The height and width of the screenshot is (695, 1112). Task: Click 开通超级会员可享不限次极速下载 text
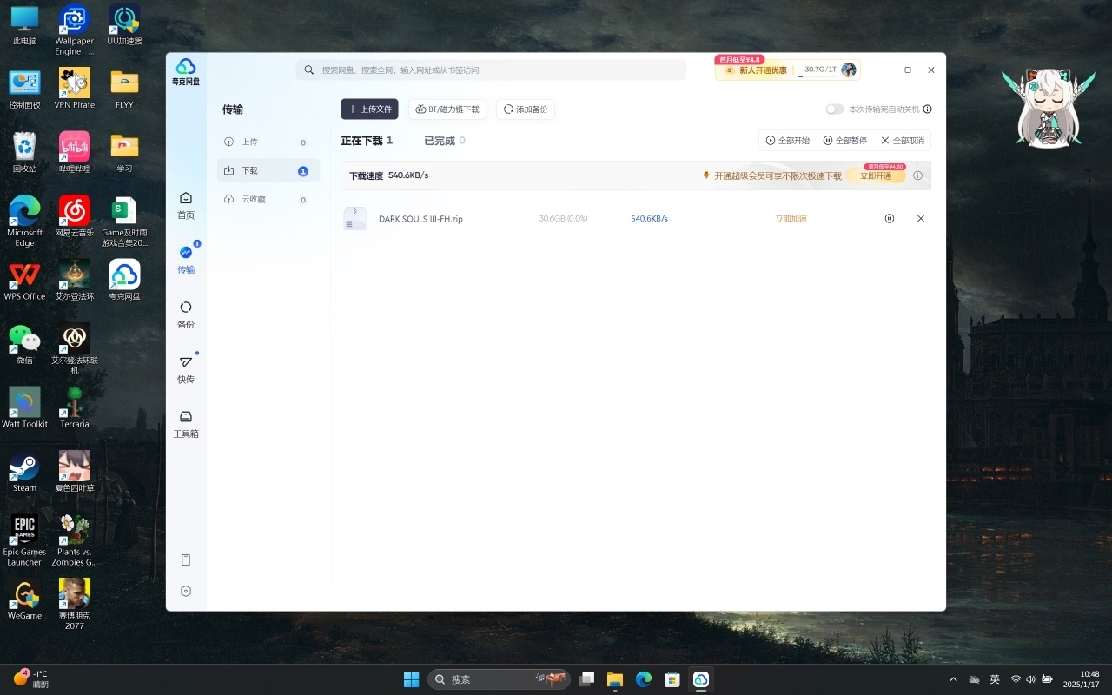pyautogui.click(x=778, y=175)
